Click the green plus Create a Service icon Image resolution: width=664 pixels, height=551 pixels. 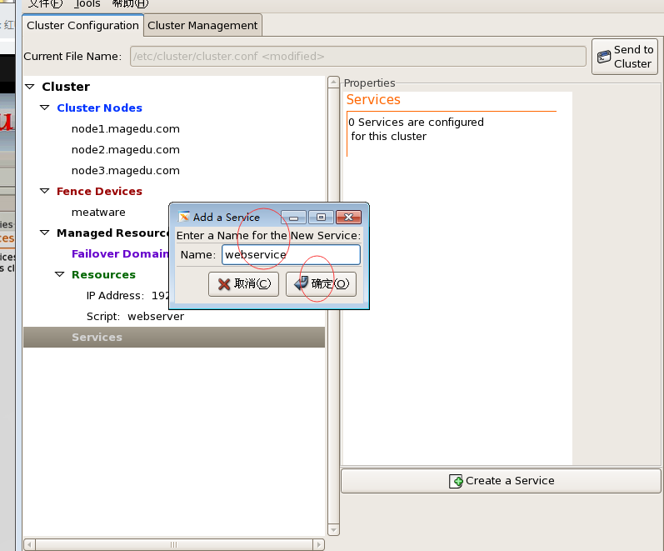(456, 481)
